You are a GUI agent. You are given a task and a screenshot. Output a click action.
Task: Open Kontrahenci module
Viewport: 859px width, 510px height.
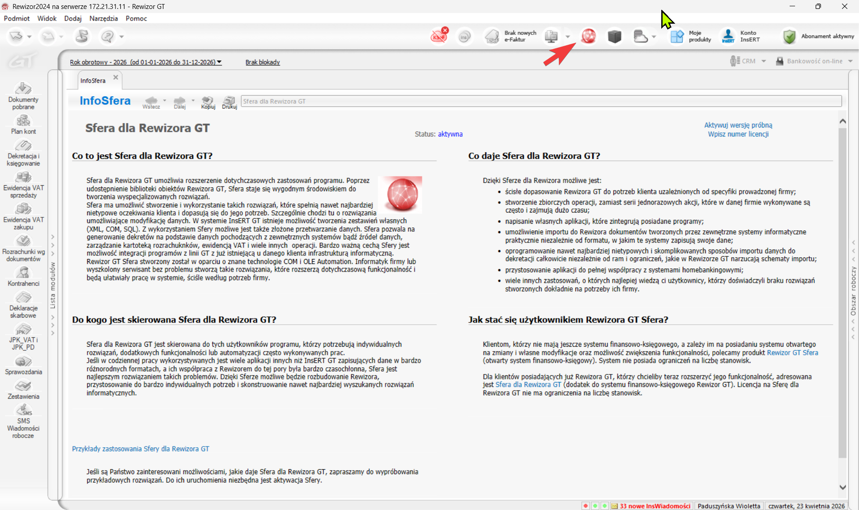coord(23,276)
